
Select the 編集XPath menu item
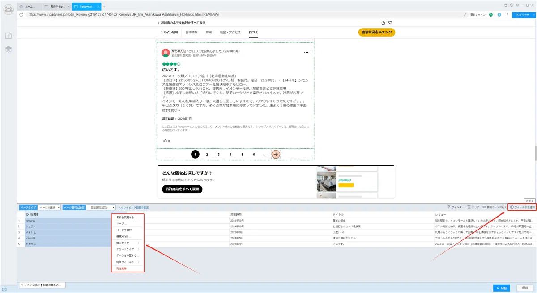[x=128, y=236]
